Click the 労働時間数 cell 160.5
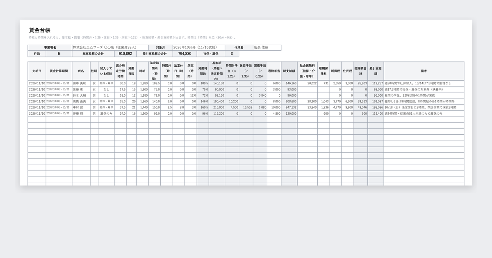Screen dimensions: 492x258 click(x=203, y=107)
